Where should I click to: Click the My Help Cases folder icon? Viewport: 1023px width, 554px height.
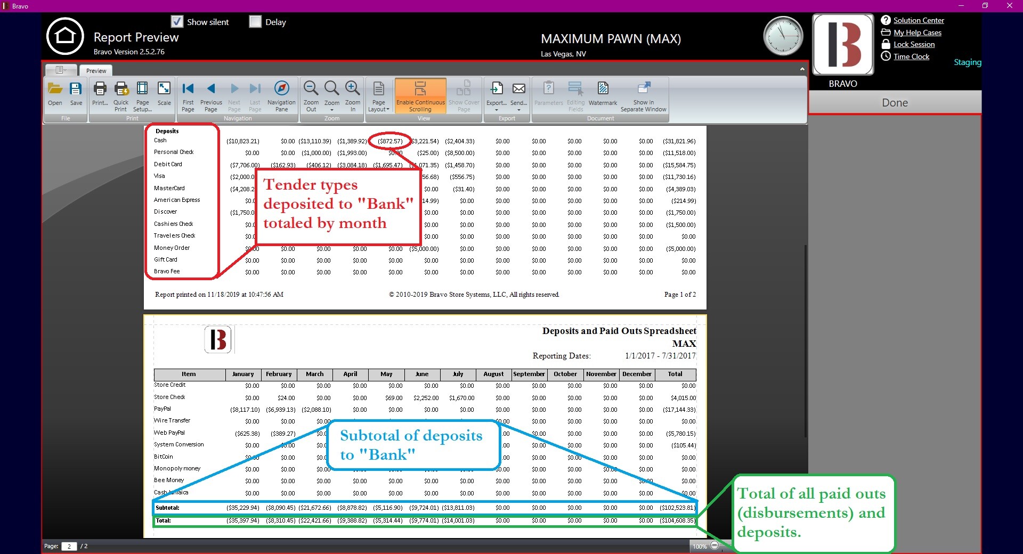(x=886, y=32)
